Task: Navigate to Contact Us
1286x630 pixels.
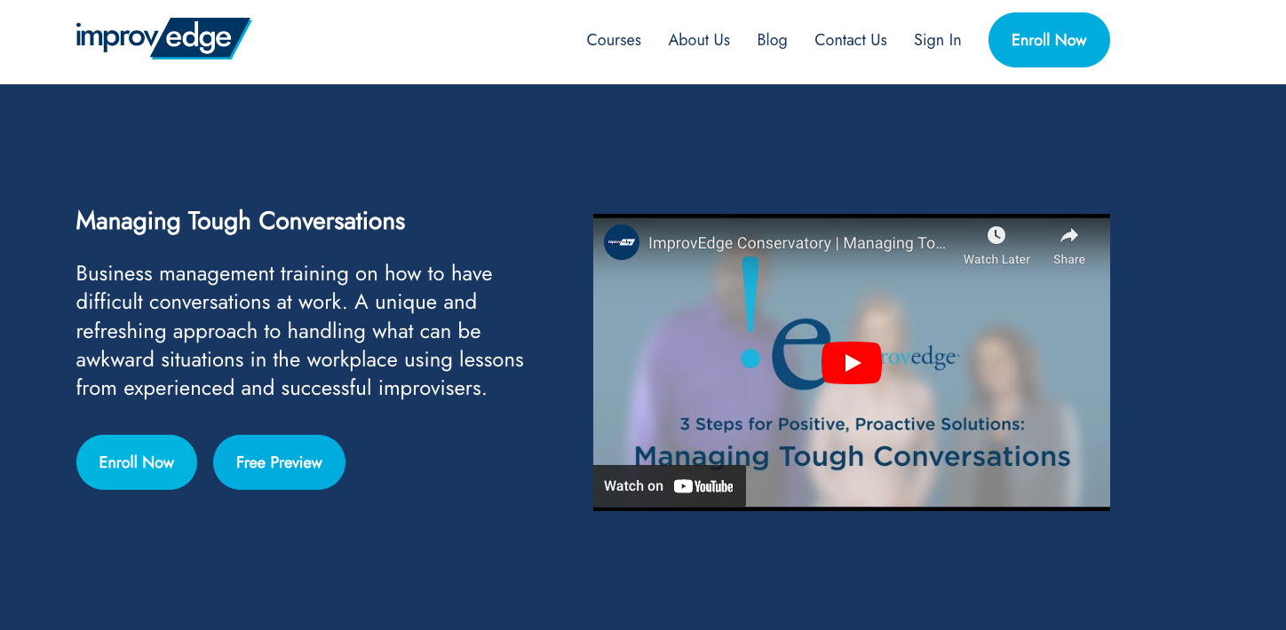Action: tap(851, 40)
